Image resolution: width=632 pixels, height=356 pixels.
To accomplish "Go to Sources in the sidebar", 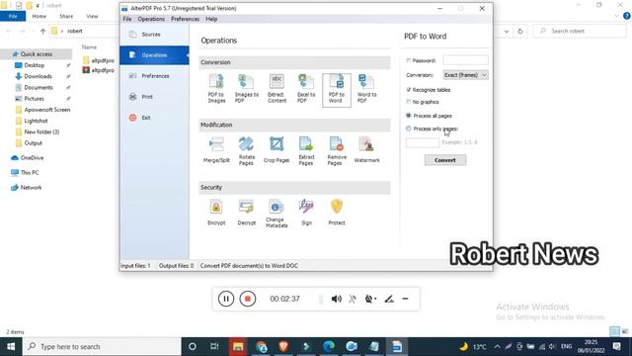I will point(154,35).
